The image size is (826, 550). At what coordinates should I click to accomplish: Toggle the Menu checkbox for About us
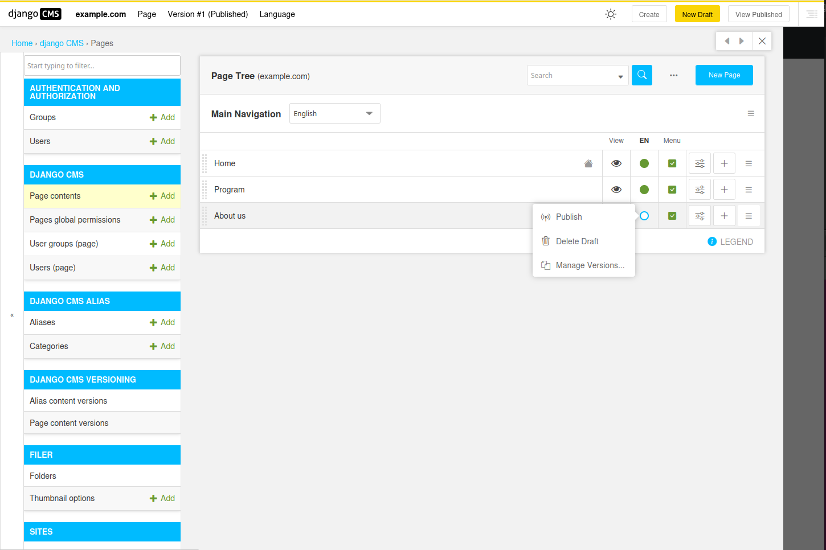coord(672,216)
